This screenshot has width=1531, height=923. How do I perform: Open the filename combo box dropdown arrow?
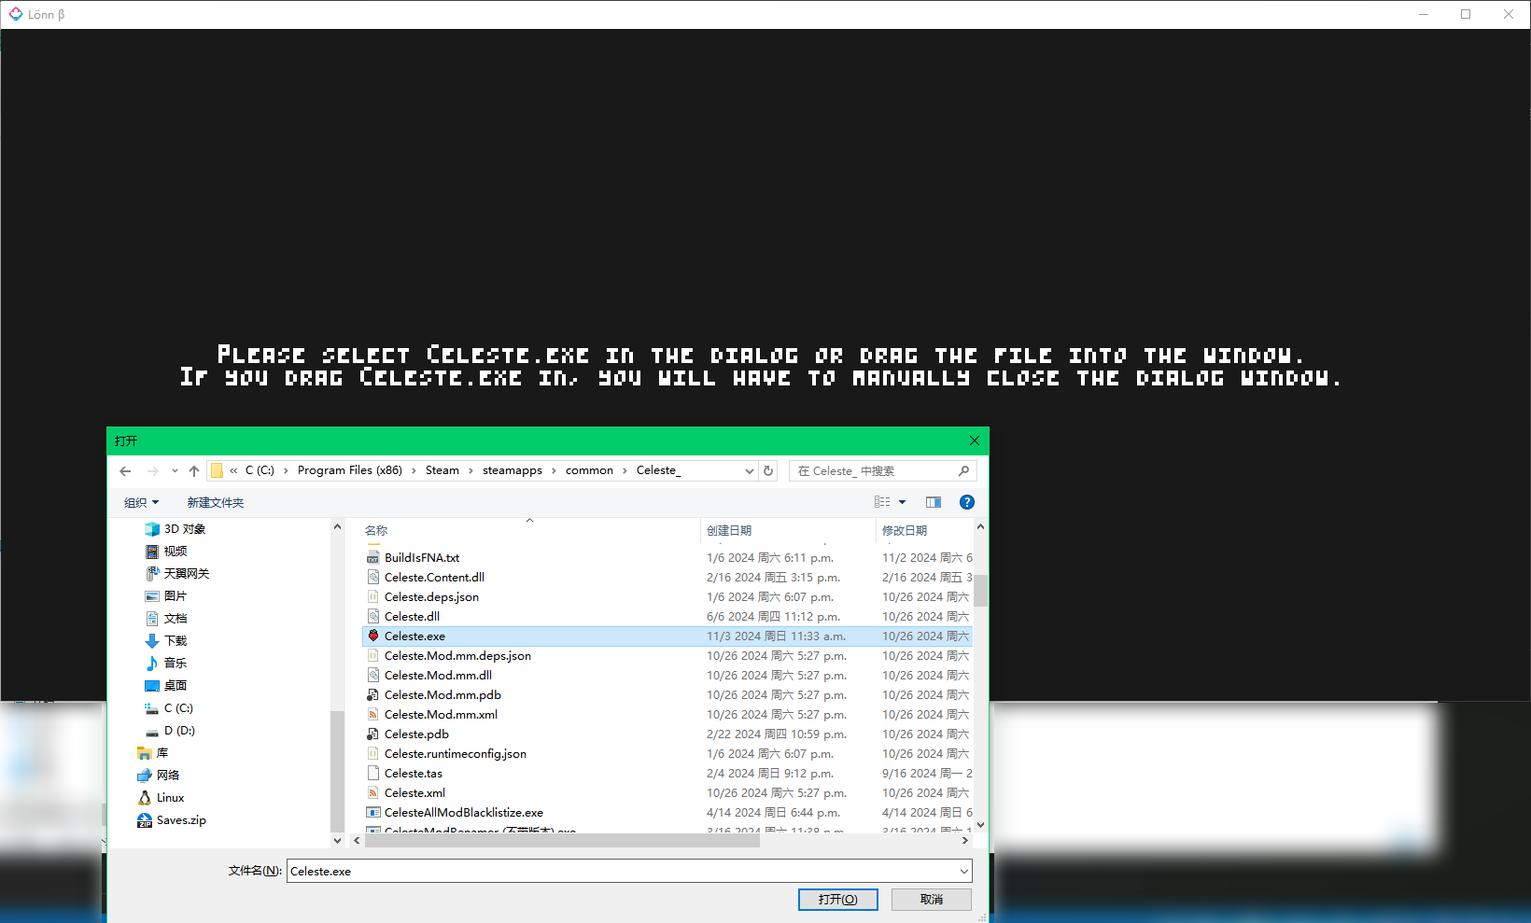pos(964,871)
